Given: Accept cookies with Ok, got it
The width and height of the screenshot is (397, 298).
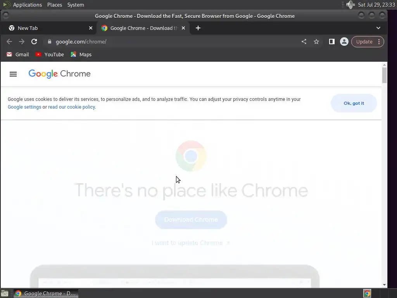Looking at the screenshot, I should 354,103.
